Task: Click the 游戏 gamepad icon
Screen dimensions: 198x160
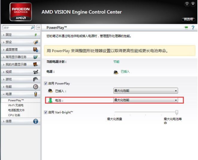Action: [36, 79]
